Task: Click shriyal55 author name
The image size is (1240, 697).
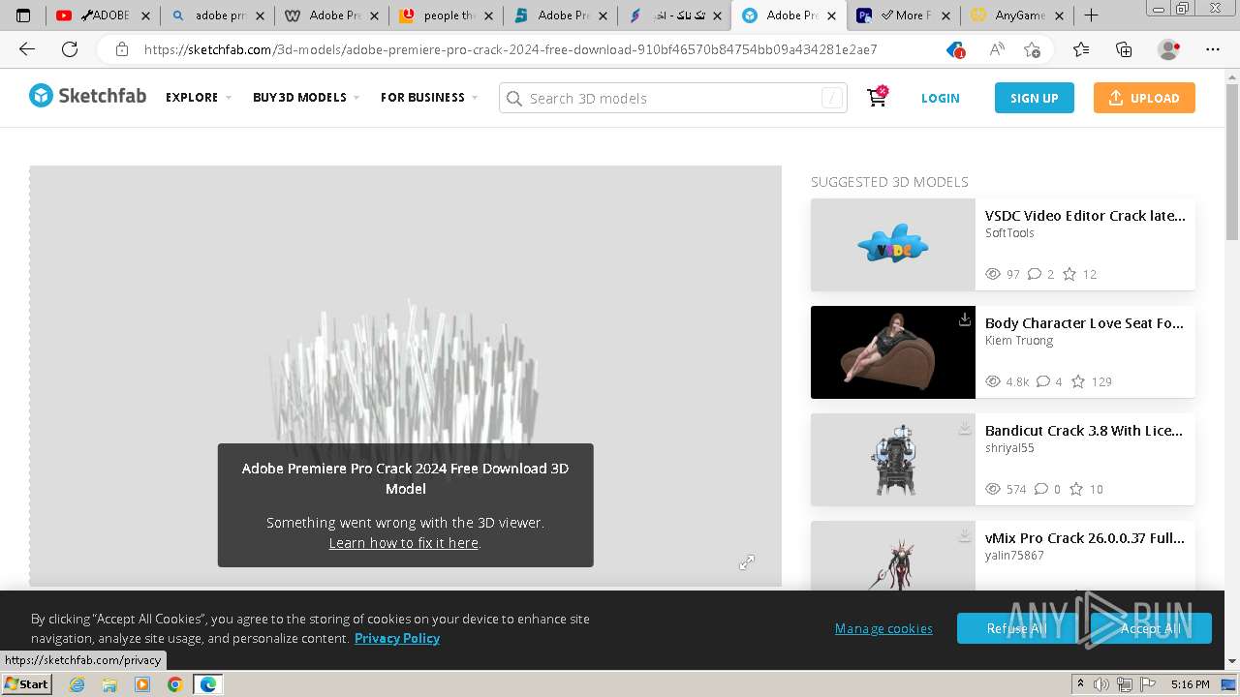Action: [x=1009, y=448]
